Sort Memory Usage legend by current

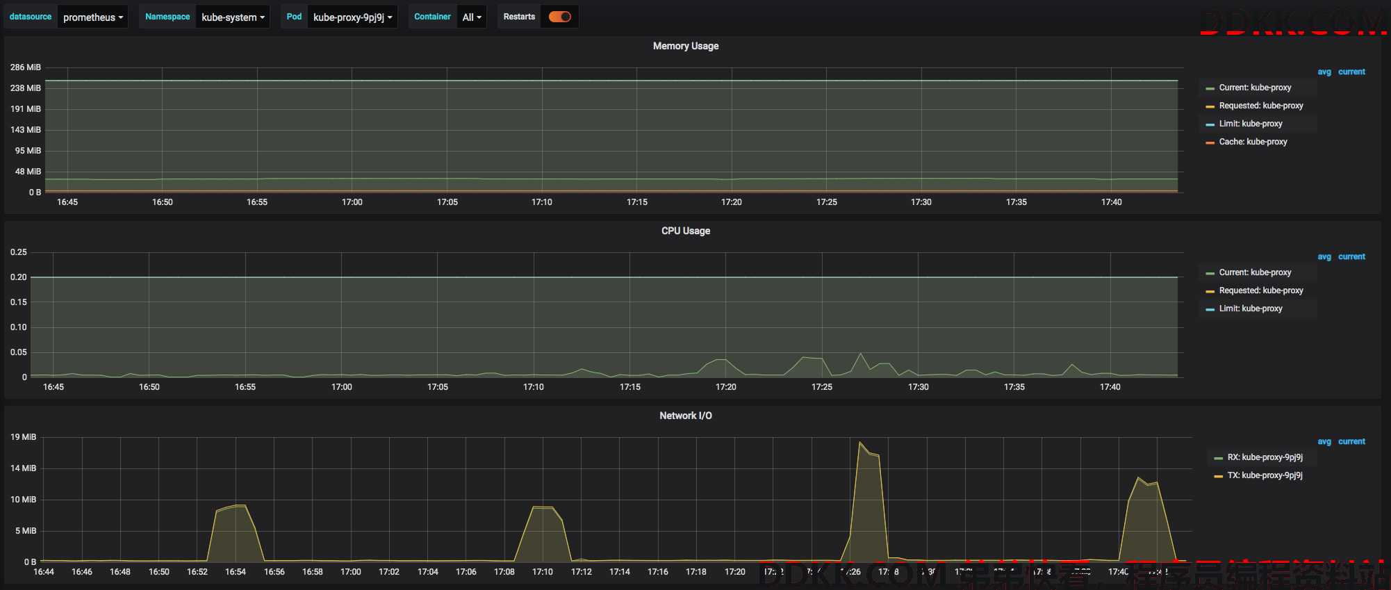[x=1351, y=72]
